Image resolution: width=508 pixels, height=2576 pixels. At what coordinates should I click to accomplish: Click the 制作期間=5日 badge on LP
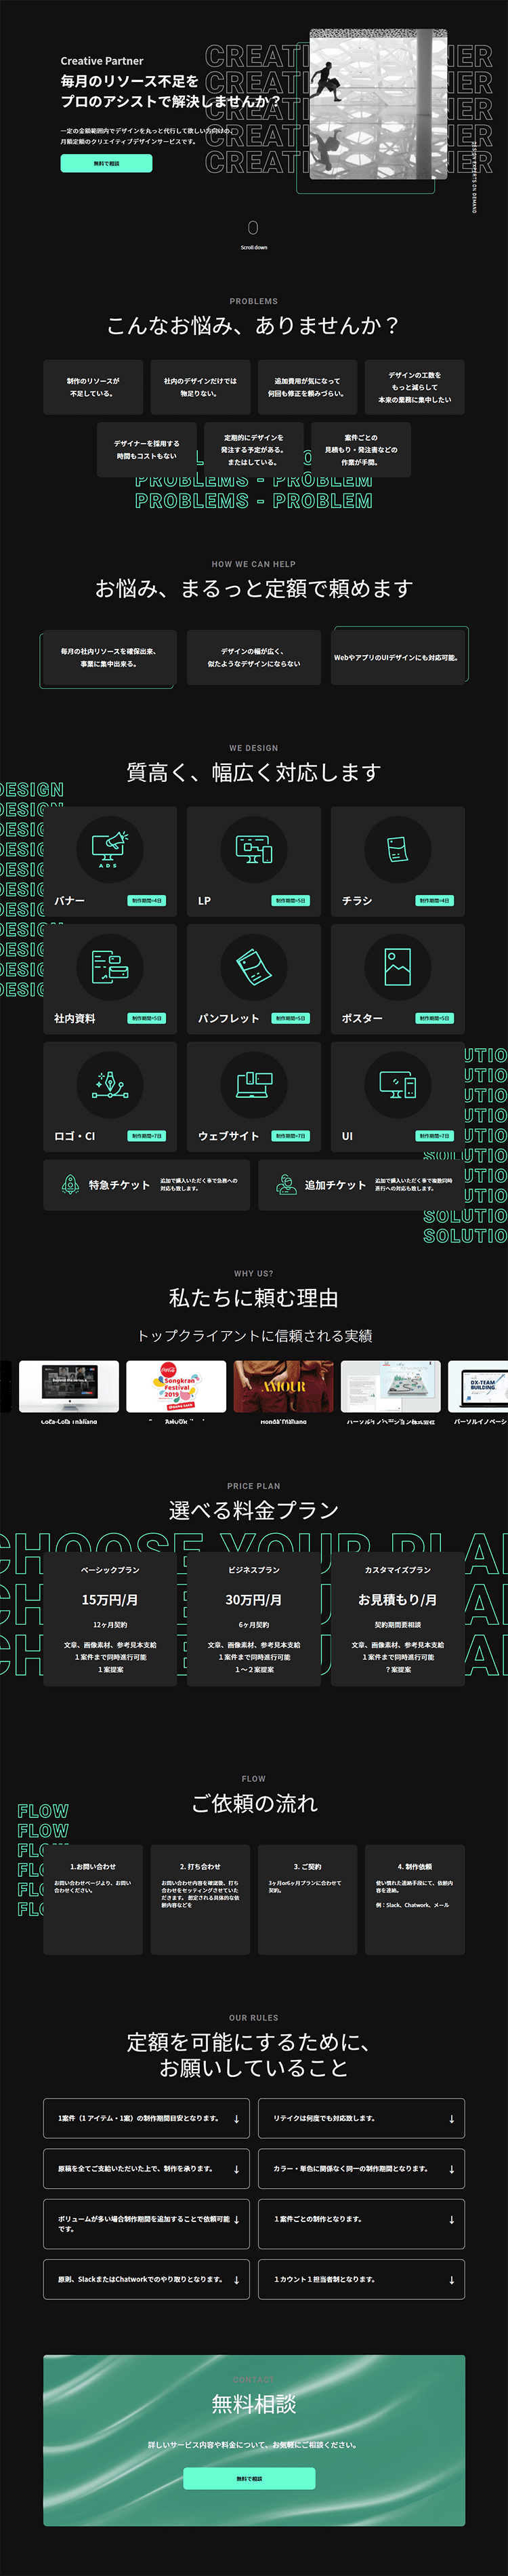(x=291, y=901)
